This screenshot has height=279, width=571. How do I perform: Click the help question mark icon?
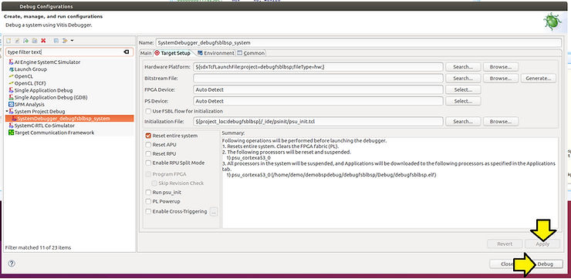pos(12,264)
